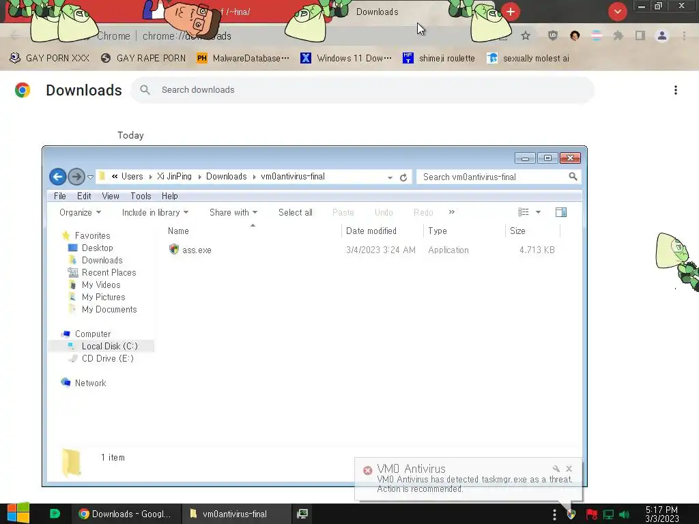Open the uBlock shield extension icon
This screenshot has height=524, width=699.
pos(553,35)
